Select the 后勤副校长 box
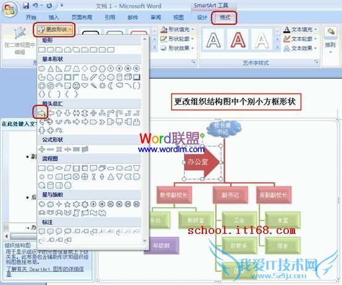Viewport: 342px width, 285px height. tap(273, 195)
